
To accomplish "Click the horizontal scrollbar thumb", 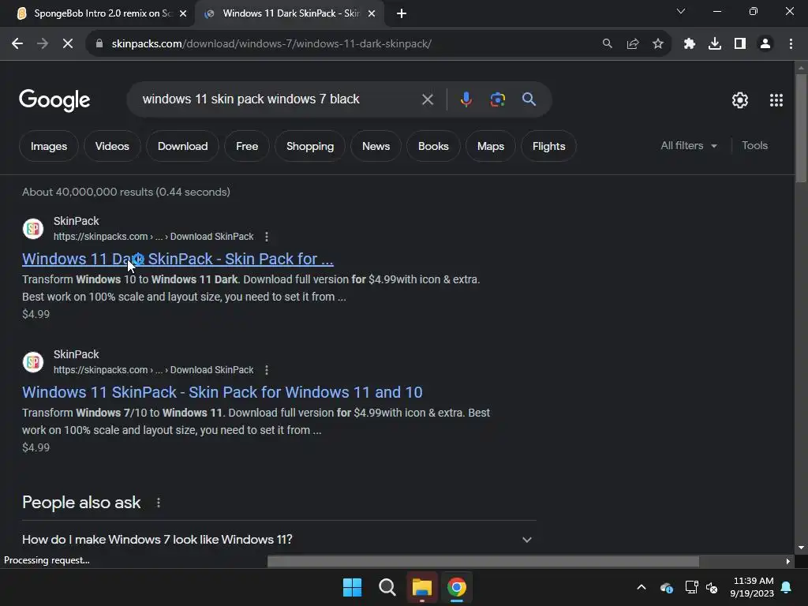I will (x=483, y=561).
